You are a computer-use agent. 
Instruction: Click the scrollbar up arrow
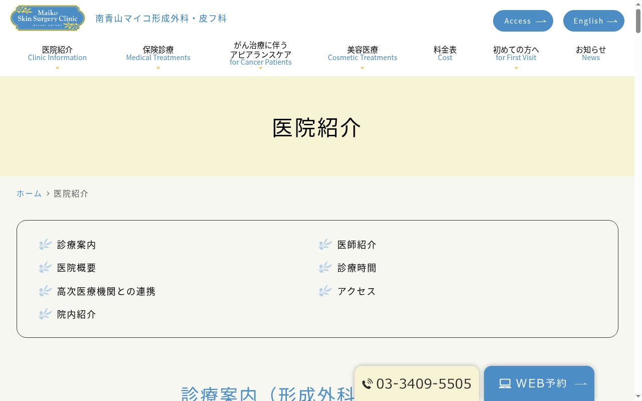tap(638, 4)
